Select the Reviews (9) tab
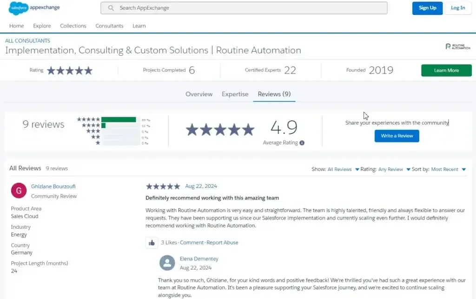 pos(274,94)
